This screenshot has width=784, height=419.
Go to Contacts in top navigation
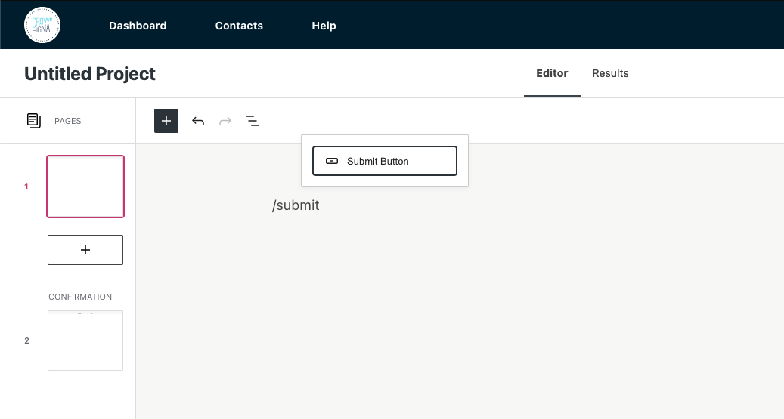[239, 26]
